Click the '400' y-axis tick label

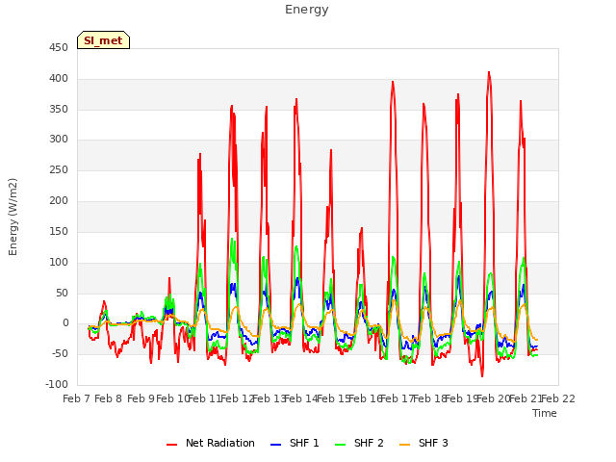click(x=59, y=79)
